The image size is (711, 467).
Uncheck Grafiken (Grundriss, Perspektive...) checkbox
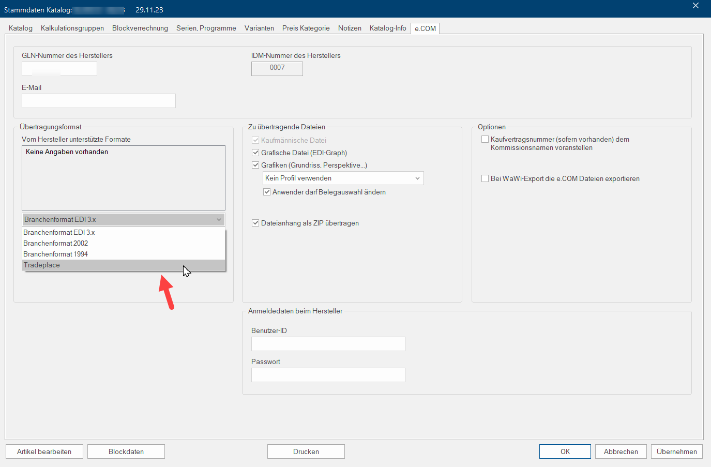coord(255,165)
